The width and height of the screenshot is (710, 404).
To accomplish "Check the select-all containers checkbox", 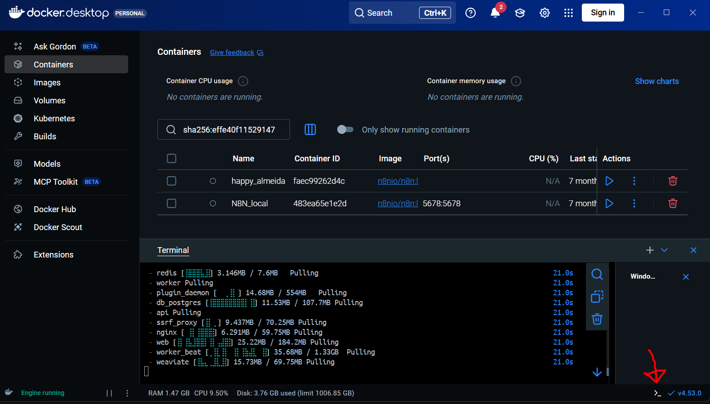I will (171, 158).
